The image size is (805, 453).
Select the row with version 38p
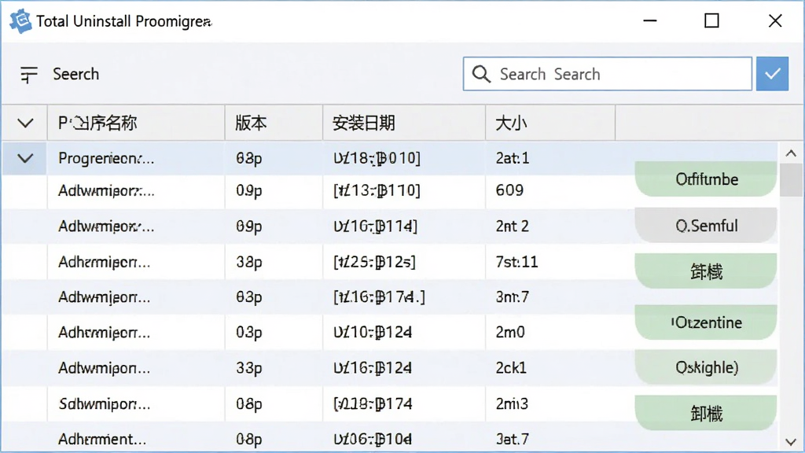pos(390,262)
